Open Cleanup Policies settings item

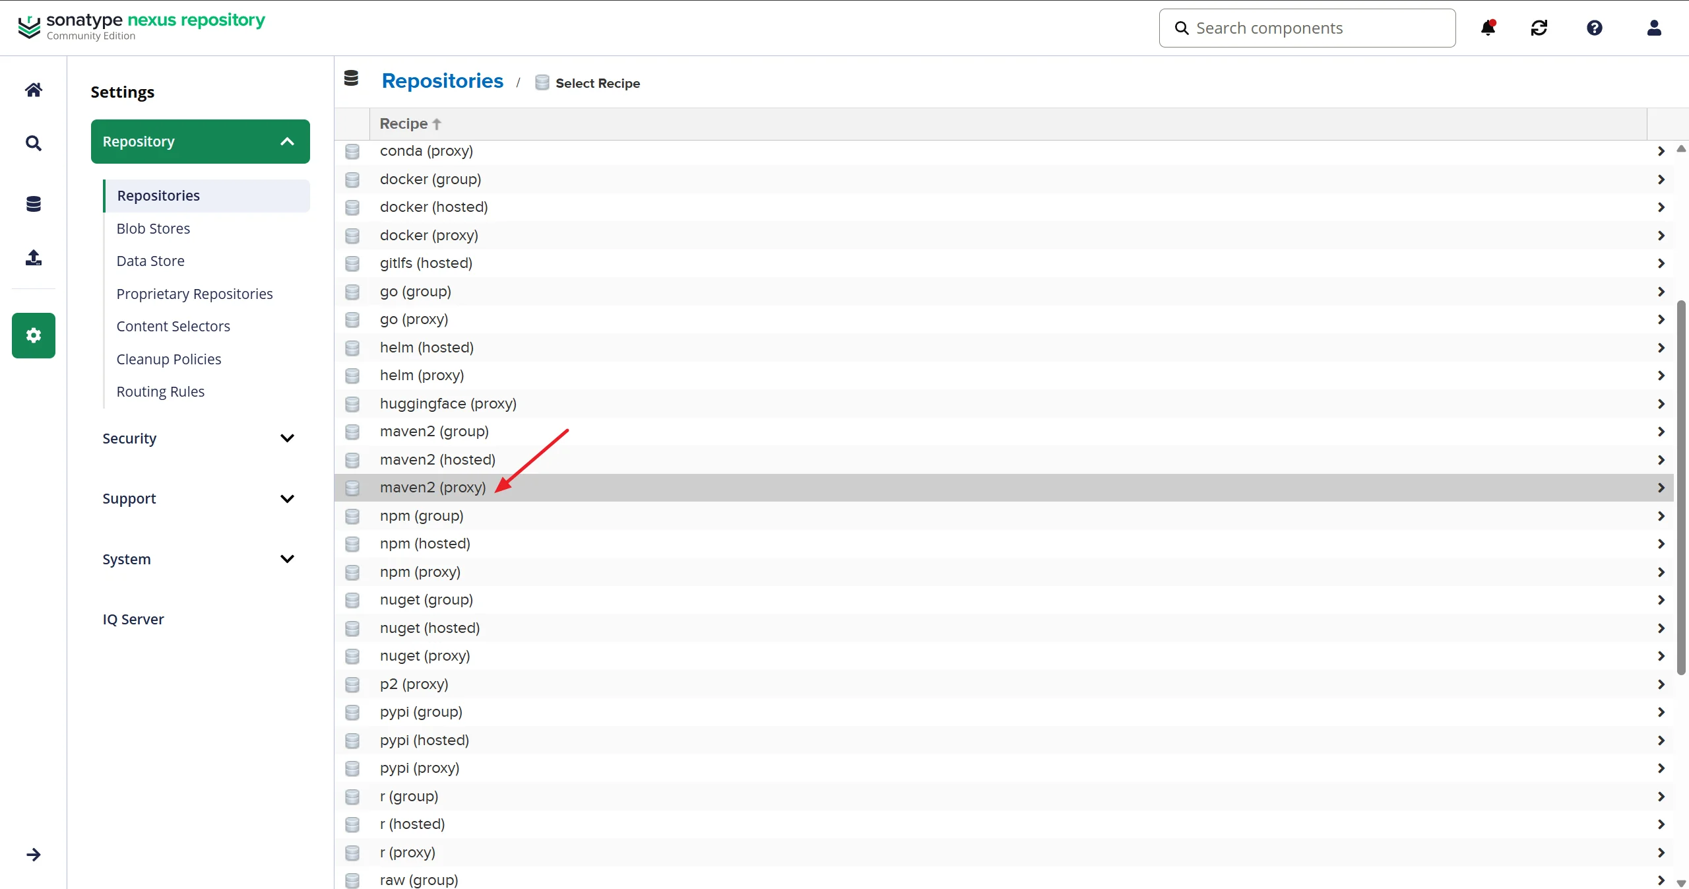(169, 359)
